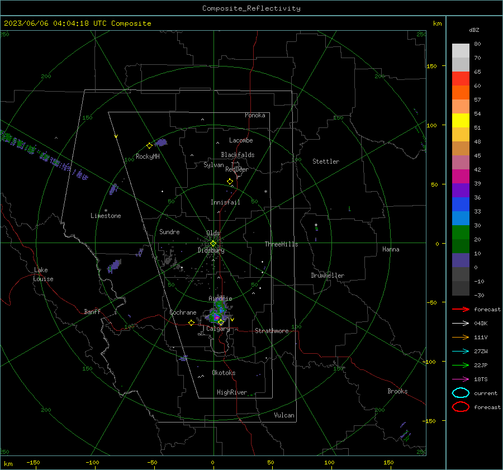Click the Ponoka label

pos(255,115)
